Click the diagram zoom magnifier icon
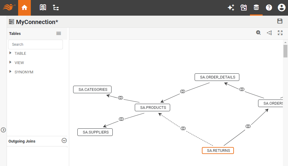Screen dimensions: 288x166 258,33
